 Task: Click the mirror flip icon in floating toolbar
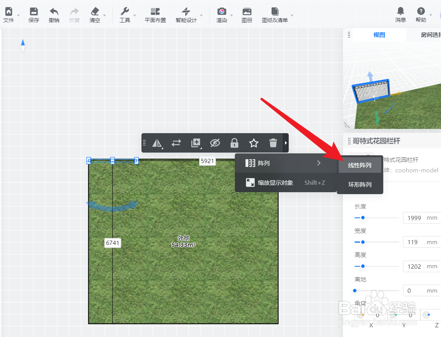coord(157,143)
